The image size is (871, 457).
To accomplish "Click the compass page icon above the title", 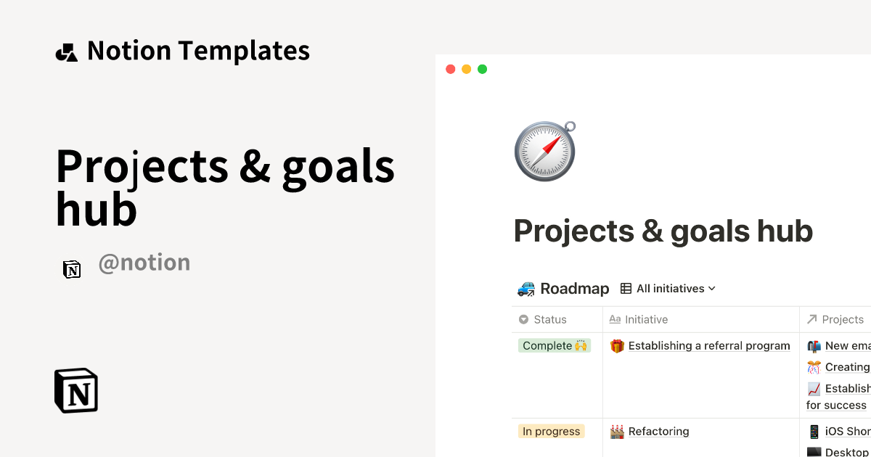I will pos(544,150).
